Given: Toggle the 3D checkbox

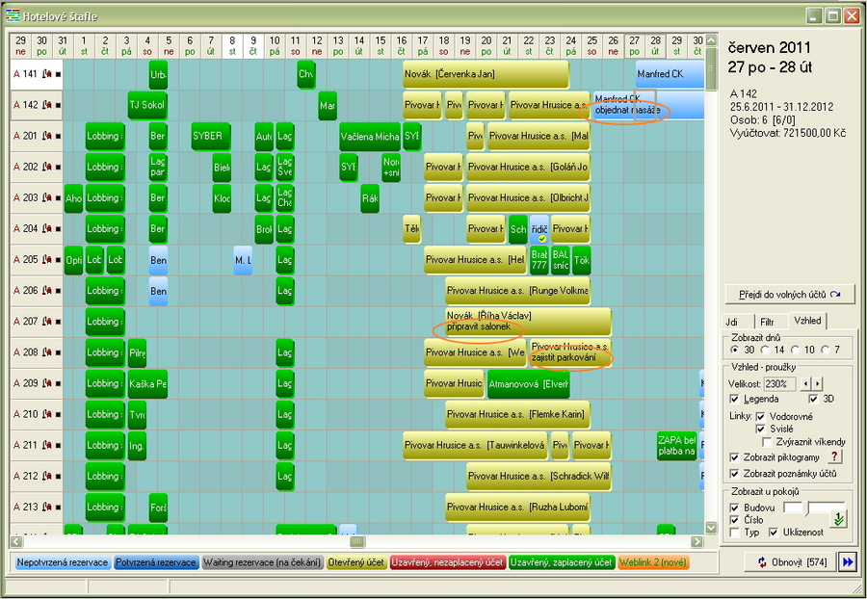Looking at the screenshot, I should click(813, 399).
